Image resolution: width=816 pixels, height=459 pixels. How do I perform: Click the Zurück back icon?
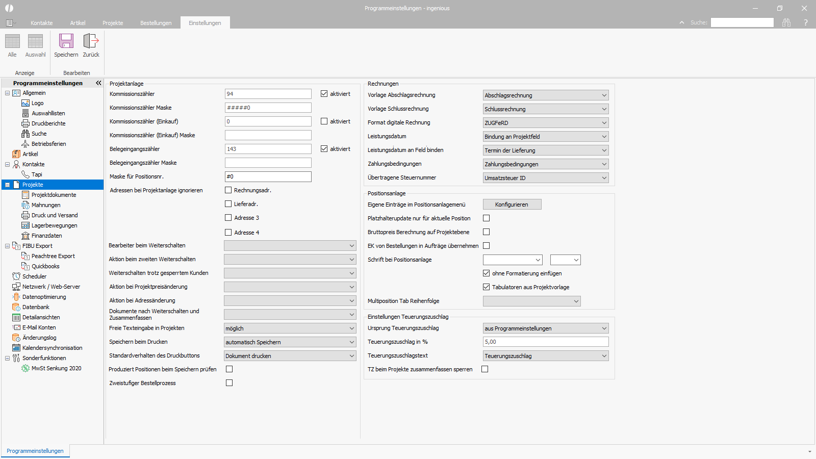[91, 41]
